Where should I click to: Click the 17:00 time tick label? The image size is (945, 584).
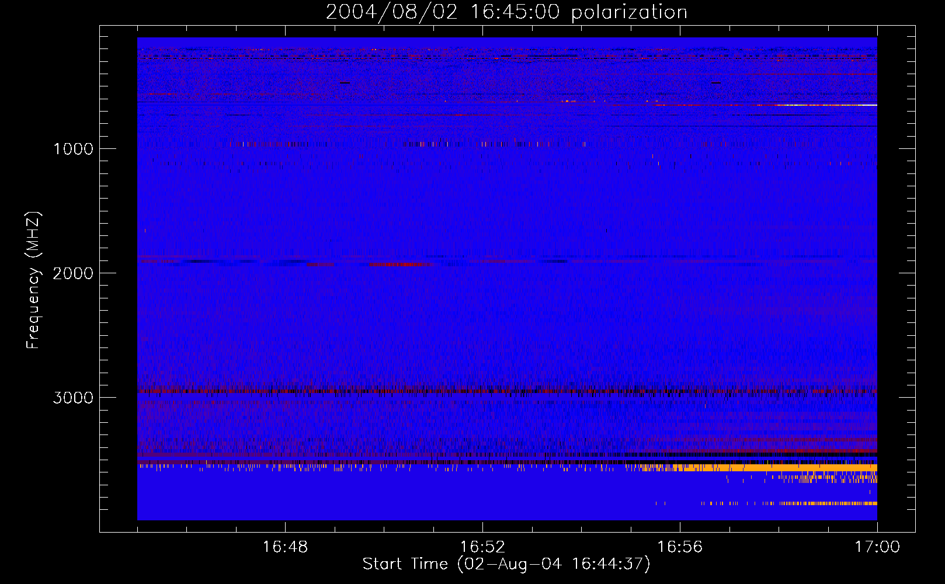(877, 547)
